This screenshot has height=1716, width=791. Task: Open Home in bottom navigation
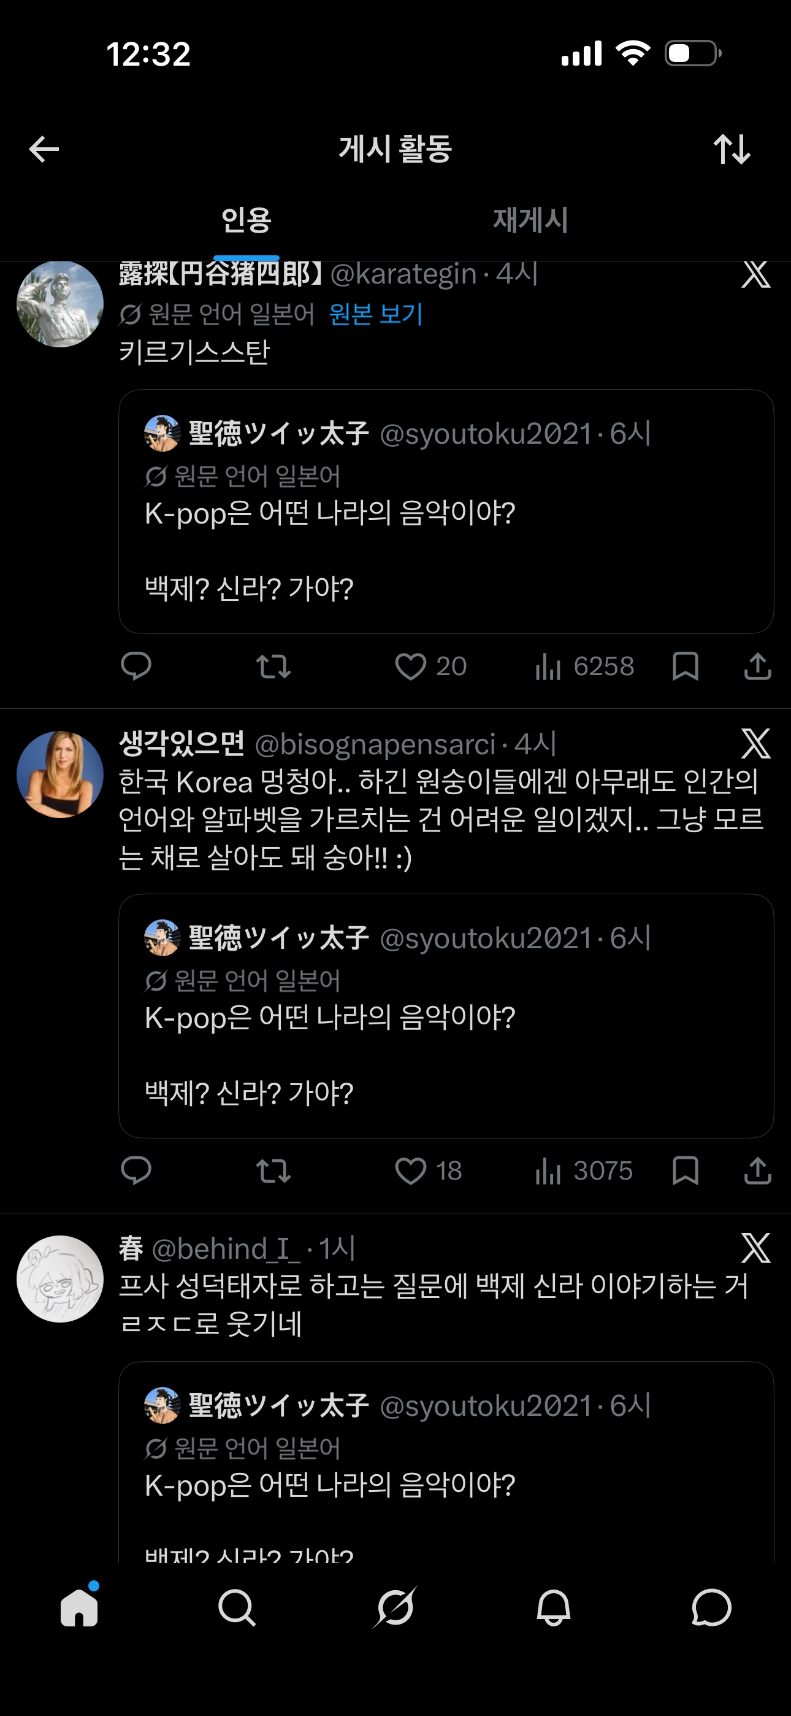tap(79, 1607)
